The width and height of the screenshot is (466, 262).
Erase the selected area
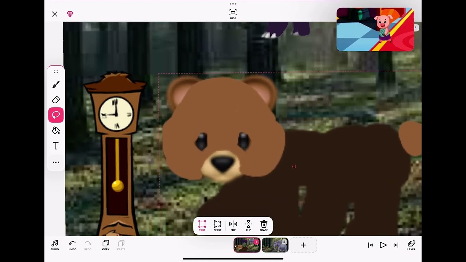pyautogui.click(x=264, y=226)
